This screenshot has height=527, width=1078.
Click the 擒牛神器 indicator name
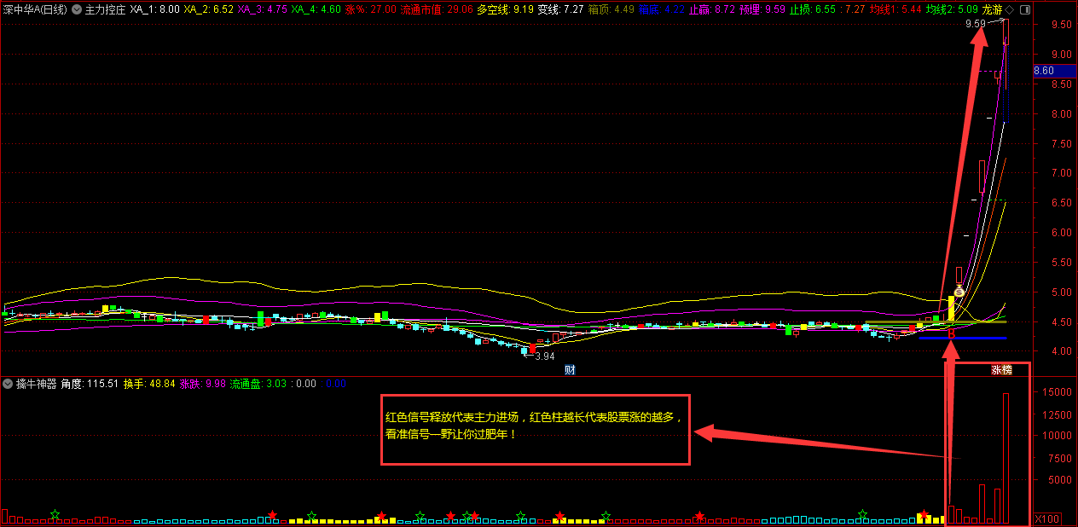click(x=36, y=384)
